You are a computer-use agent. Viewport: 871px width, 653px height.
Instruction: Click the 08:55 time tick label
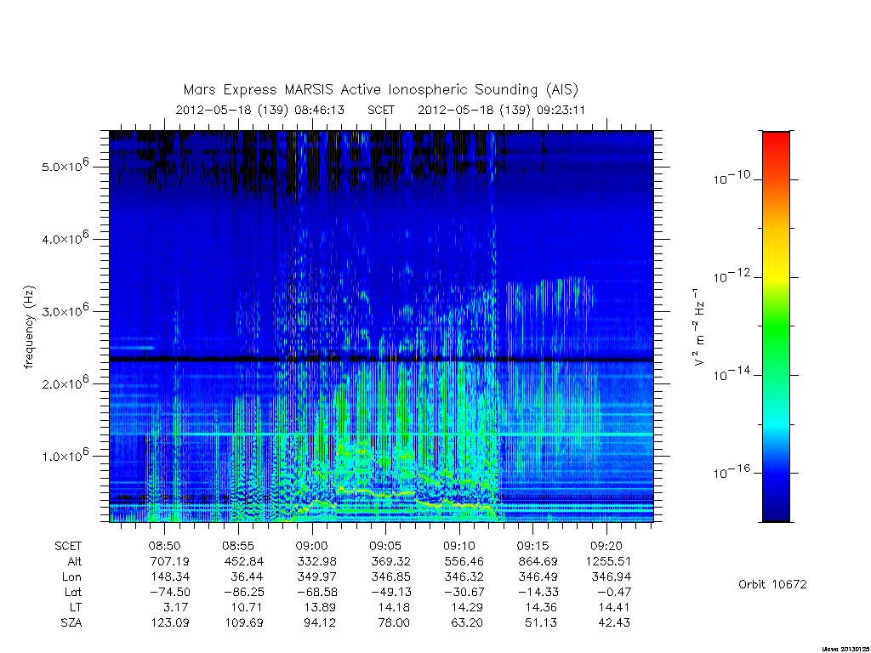238,547
